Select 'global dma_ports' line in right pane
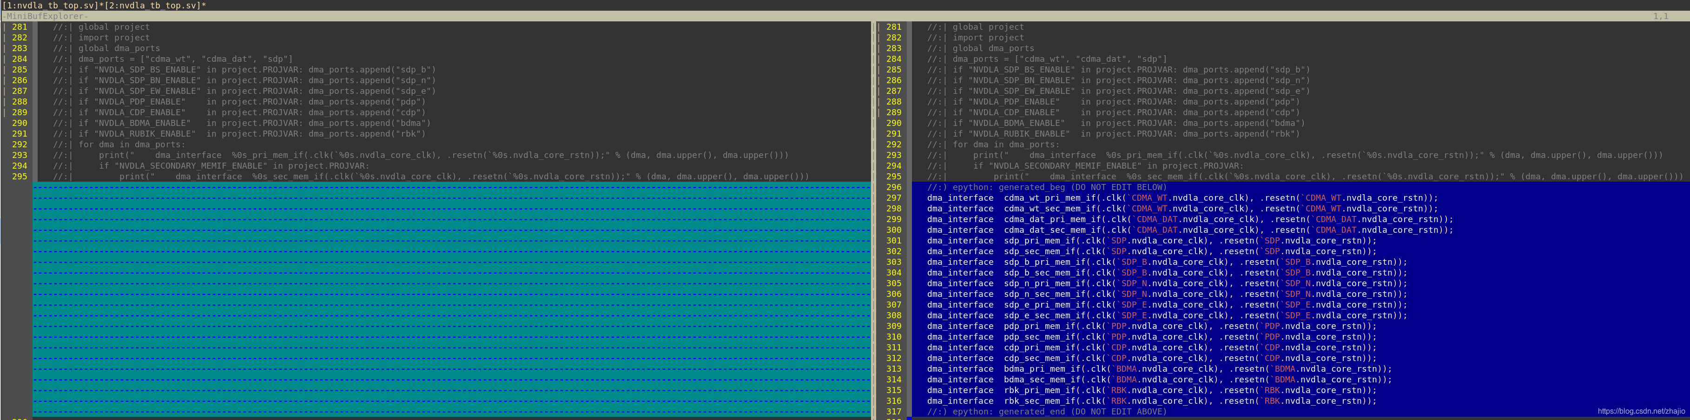 (981, 48)
